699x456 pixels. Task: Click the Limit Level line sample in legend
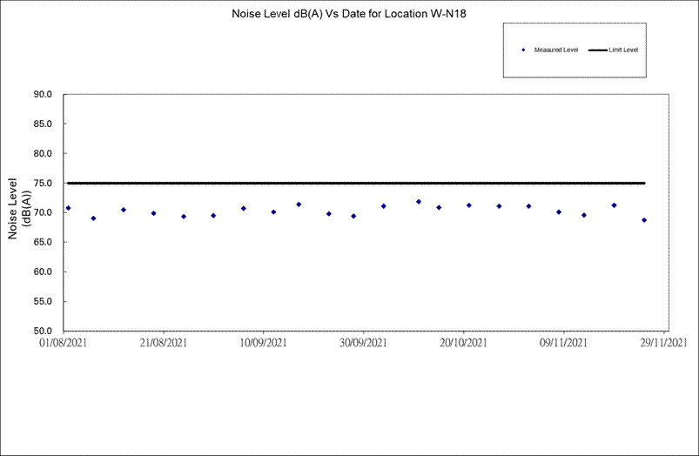pos(597,50)
